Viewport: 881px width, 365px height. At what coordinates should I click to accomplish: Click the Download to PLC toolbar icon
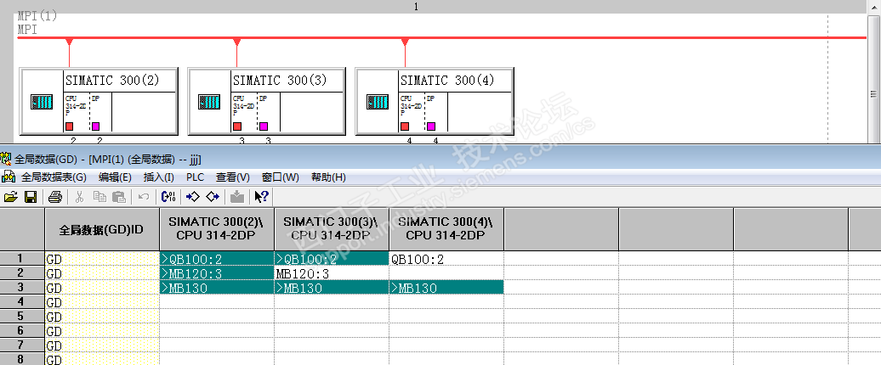(x=237, y=197)
